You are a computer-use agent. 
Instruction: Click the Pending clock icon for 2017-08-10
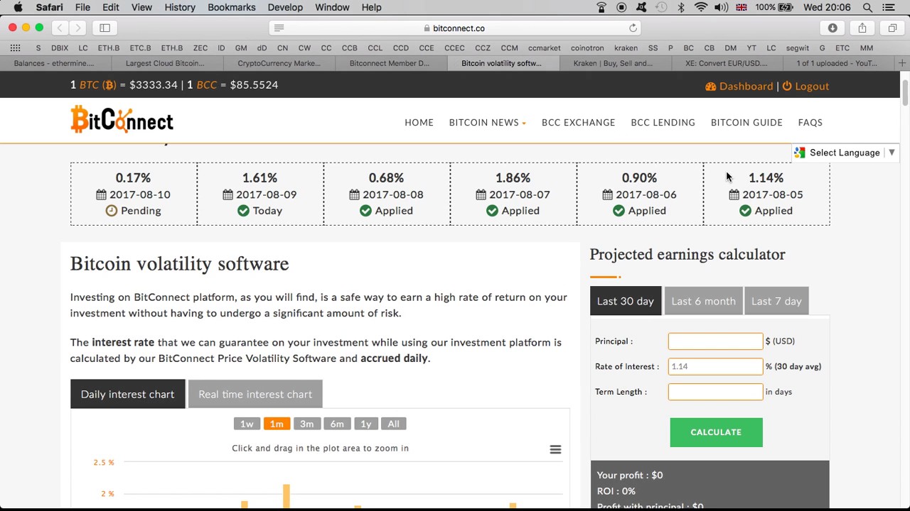click(111, 211)
